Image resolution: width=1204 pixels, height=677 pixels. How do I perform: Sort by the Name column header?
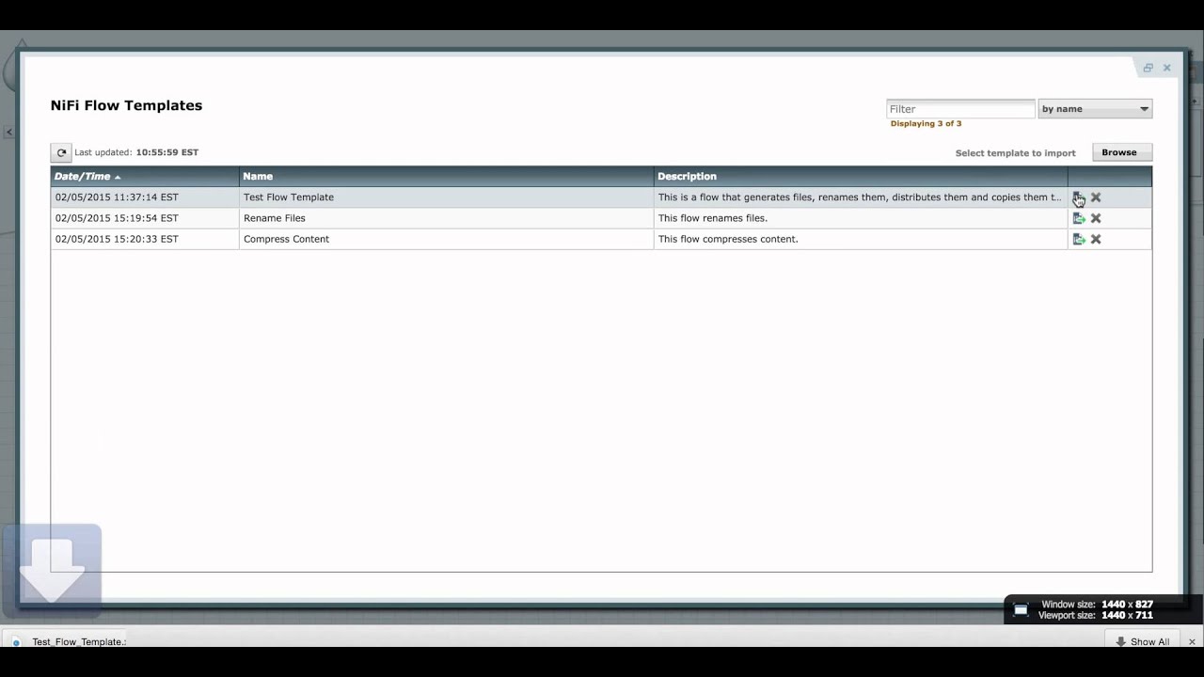(446, 176)
